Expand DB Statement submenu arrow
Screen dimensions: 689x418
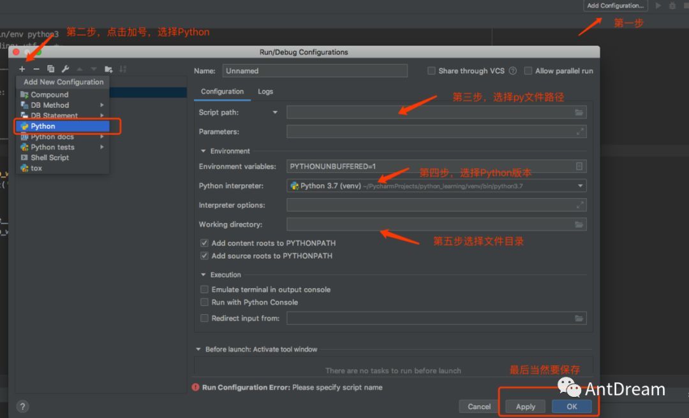102,115
